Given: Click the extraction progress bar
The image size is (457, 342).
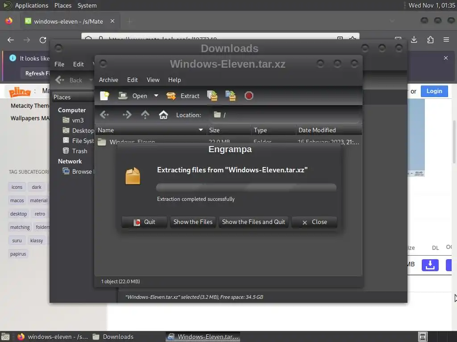Looking at the screenshot, I should pyautogui.click(x=246, y=187).
